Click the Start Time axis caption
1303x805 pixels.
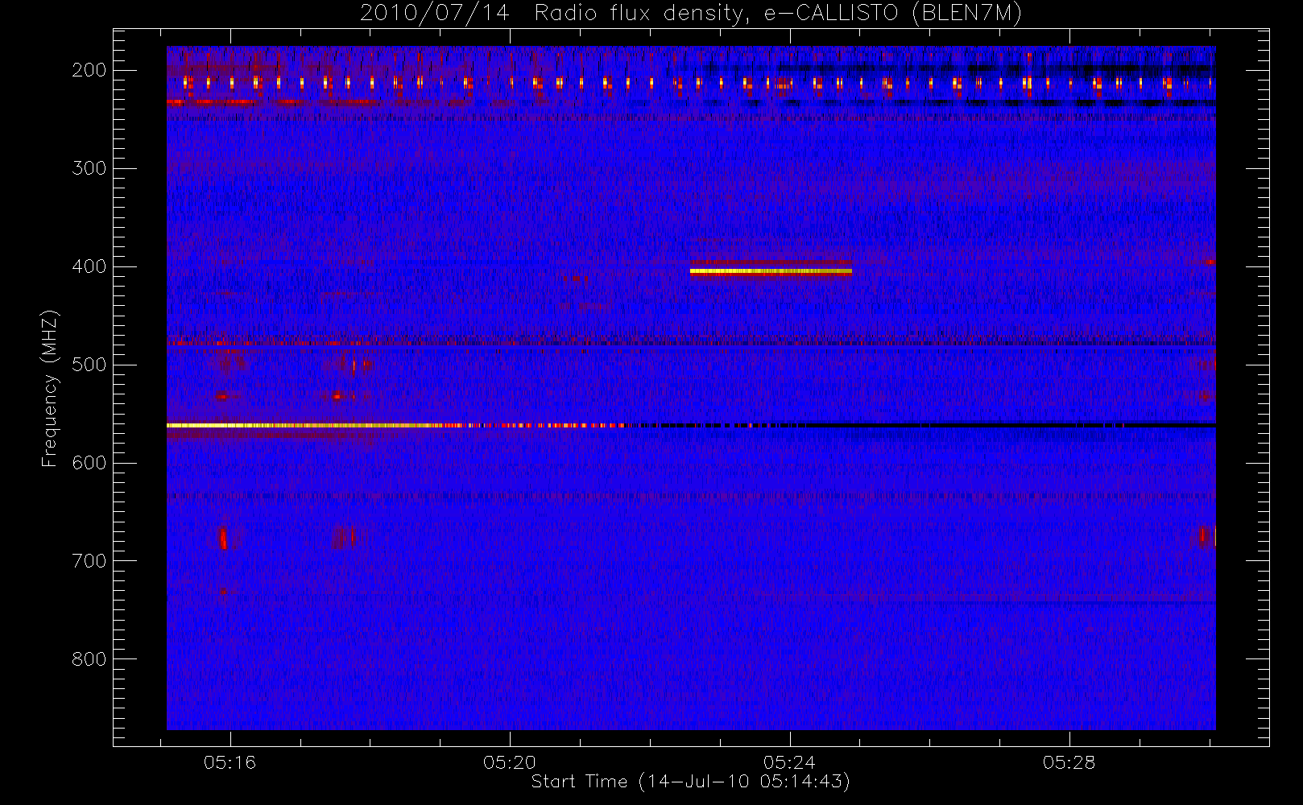tap(691, 782)
